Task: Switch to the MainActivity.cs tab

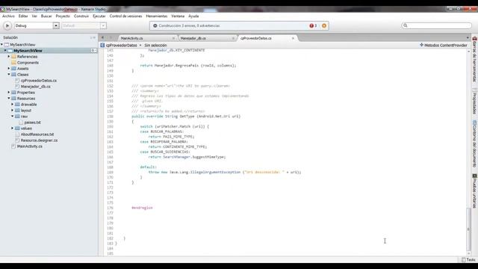Action: point(131,38)
